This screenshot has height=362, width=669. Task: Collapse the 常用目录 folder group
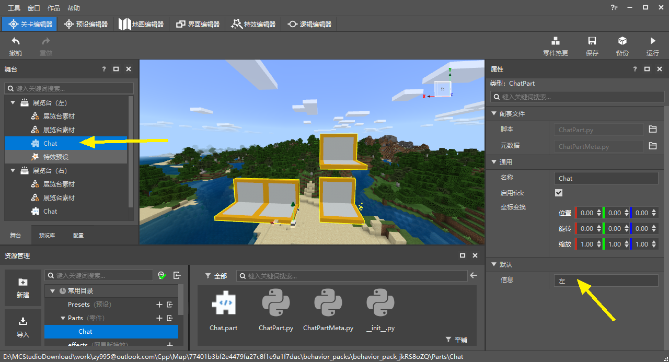pyautogui.click(x=53, y=291)
